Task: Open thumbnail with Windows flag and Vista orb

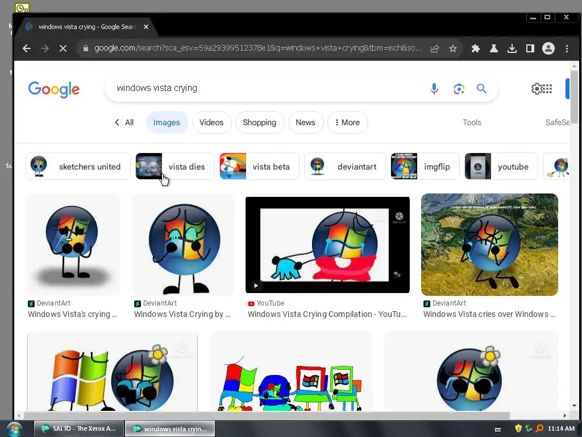Action: (113, 372)
